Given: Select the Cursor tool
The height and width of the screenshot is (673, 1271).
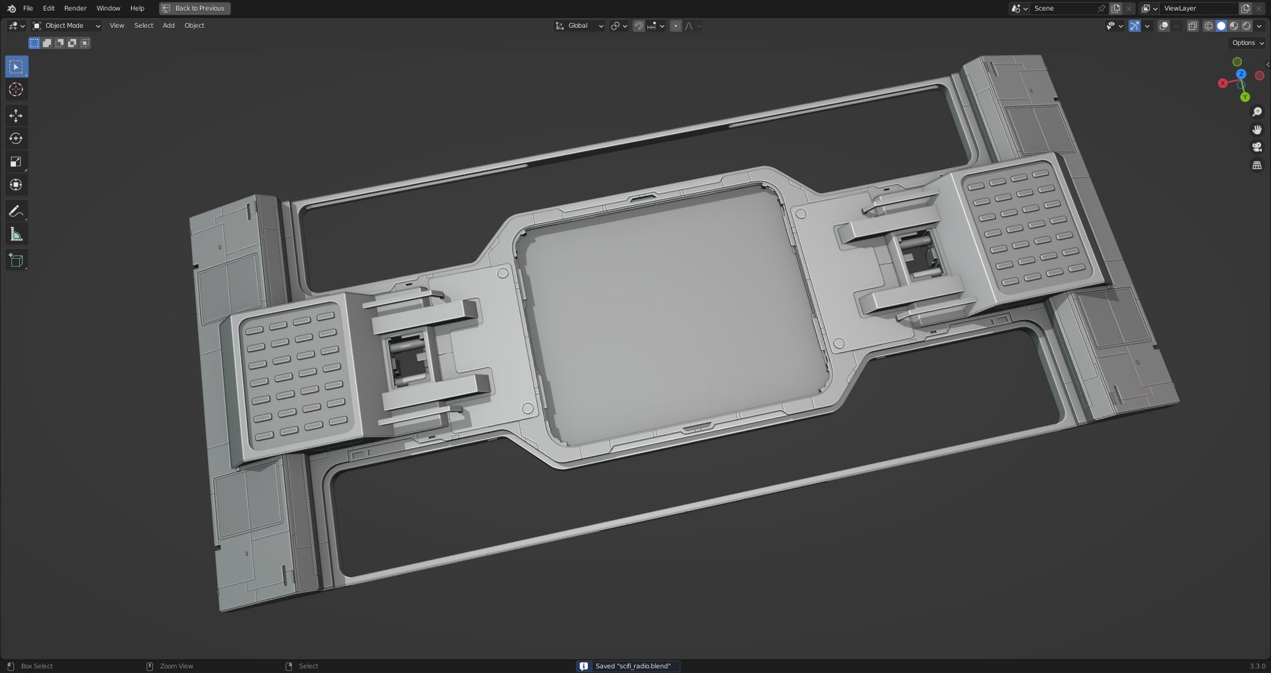Looking at the screenshot, I should (16, 89).
